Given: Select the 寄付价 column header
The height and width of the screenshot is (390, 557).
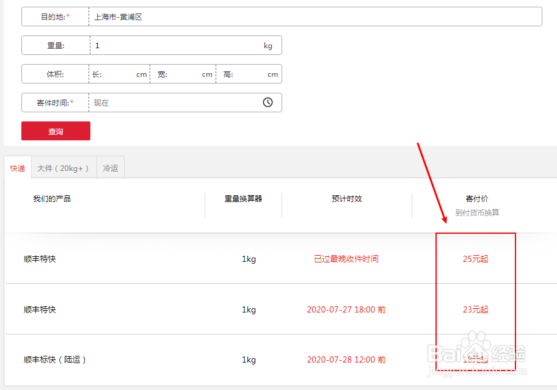Looking at the screenshot, I should [x=477, y=199].
